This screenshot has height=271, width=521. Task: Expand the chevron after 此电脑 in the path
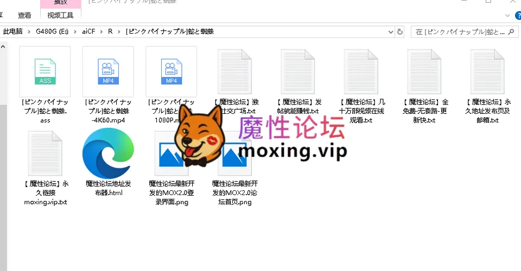point(29,31)
